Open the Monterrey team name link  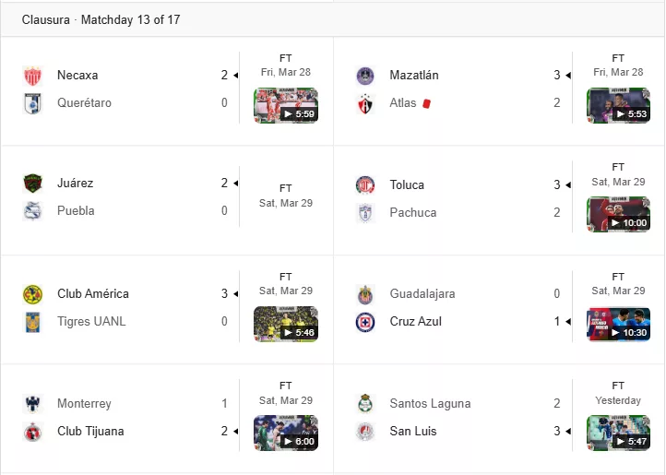84,403
